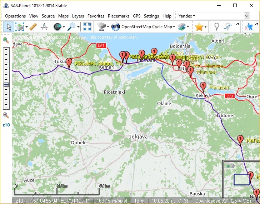Click SAS.Planet application icon in title bar
260x204 pixels.
[6, 5]
